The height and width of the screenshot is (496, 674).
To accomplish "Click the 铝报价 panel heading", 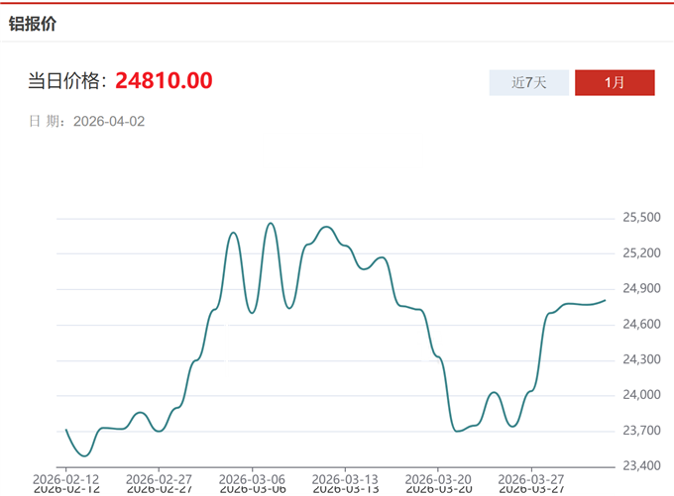I will [x=33, y=24].
